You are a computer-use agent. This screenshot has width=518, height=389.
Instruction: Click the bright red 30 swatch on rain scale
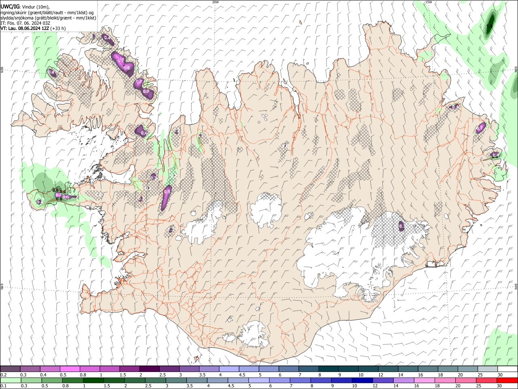(x=507, y=380)
